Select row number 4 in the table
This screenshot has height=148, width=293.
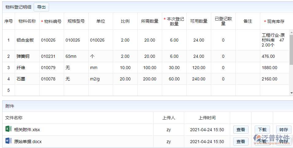click(x=9, y=79)
